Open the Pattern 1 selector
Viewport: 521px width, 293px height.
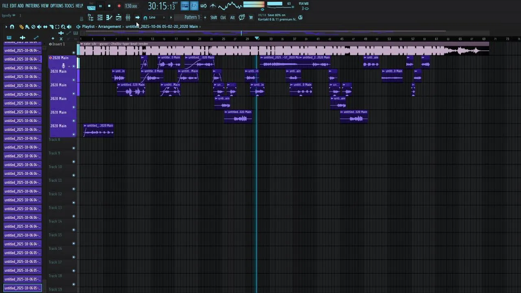[188, 17]
